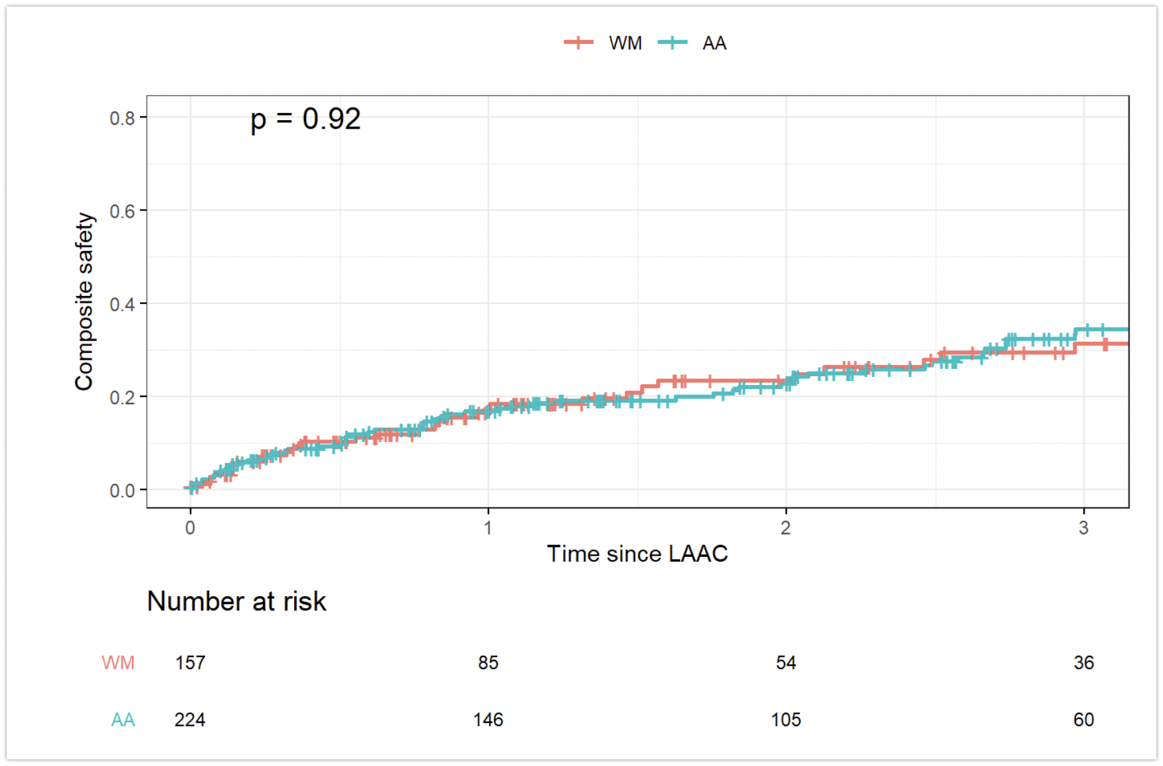Click the AA at-risk value 146
The width and height of the screenshot is (1163, 766).
click(488, 720)
